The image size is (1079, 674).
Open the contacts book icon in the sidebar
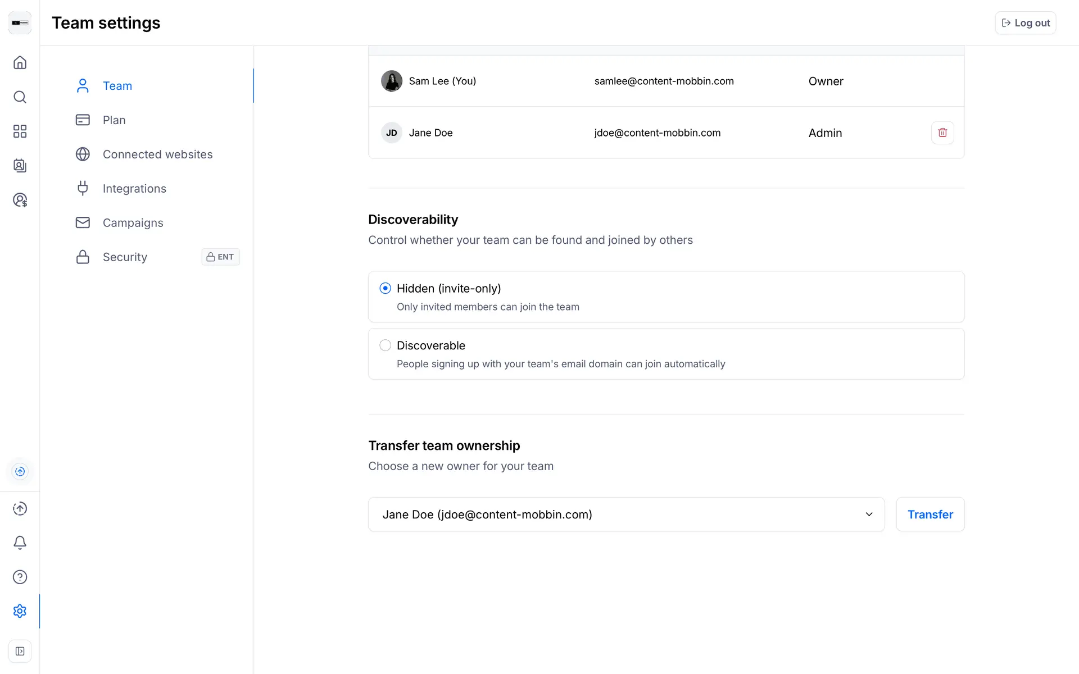coord(20,166)
